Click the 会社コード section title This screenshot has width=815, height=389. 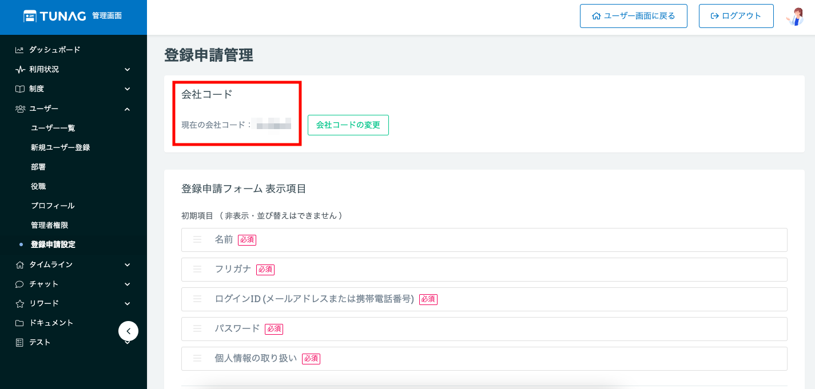(207, 94)
